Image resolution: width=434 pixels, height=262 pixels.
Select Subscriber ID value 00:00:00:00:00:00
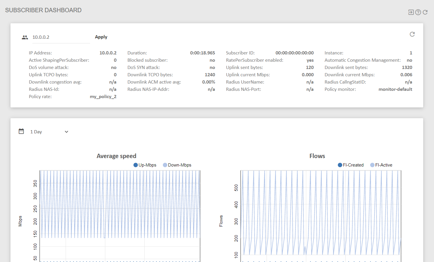click(295, 53)
